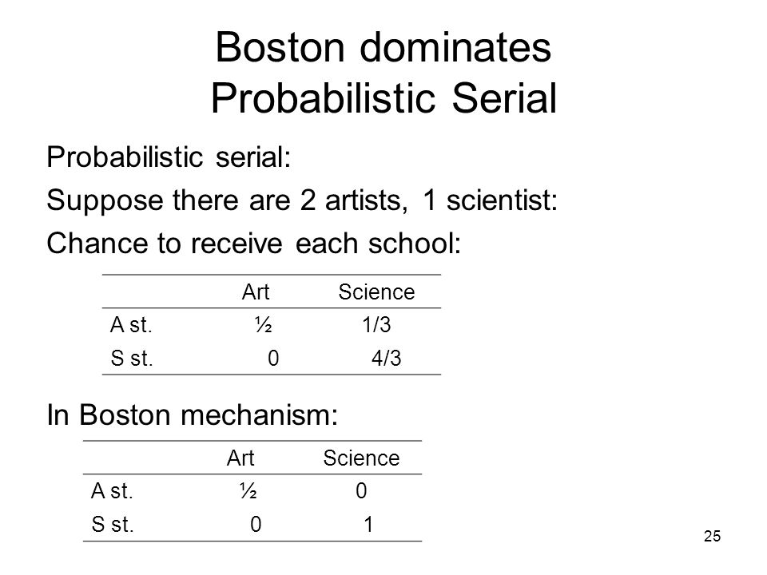
Task: Click the 'S st.' label in Boston table
Action: pyautogui.click(x=113, y=524)
